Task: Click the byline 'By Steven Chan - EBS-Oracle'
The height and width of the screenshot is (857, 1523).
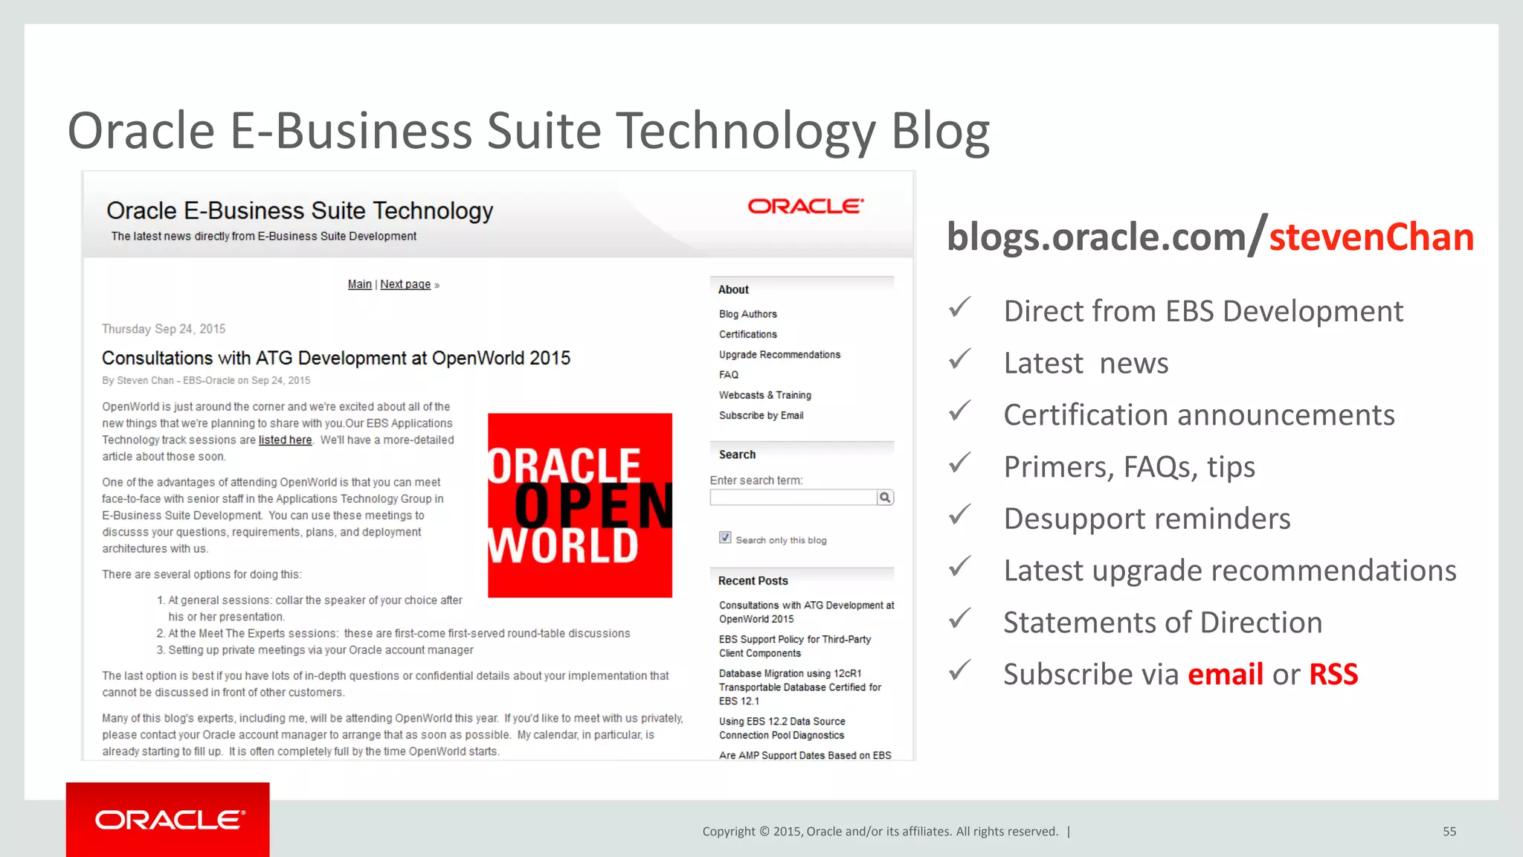Action: tap(168, 380)
